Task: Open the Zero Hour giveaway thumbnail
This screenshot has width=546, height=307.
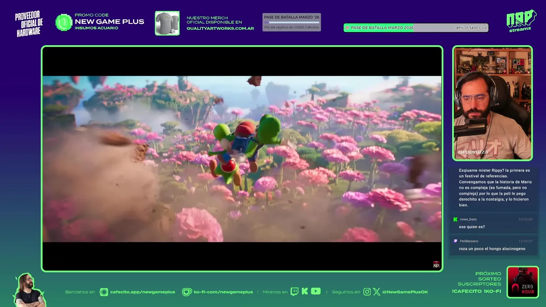Action: 523,282
